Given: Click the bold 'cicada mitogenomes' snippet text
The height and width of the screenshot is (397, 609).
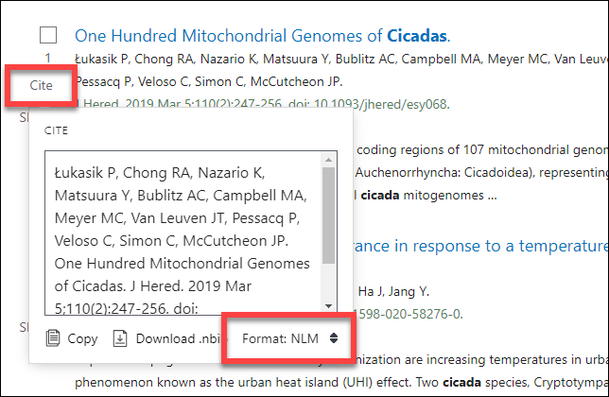Looking at the screenshot, I should point(429,196).
